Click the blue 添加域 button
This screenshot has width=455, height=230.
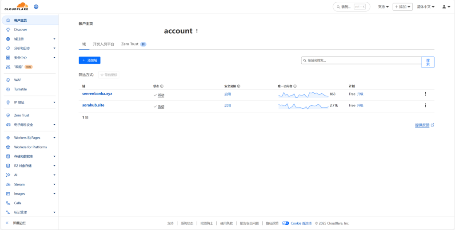tap(89, 60)
